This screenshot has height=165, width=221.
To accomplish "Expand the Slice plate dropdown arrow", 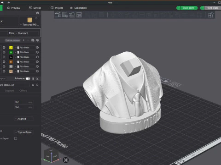I will click(178, 8).
